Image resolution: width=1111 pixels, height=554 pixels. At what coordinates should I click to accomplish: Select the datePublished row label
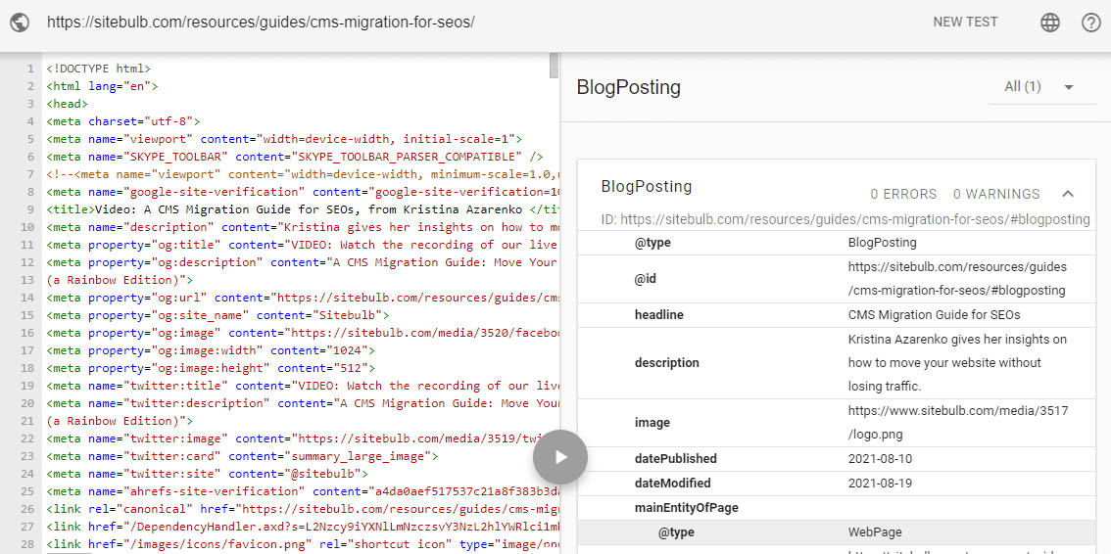click(x=675, y=458)
